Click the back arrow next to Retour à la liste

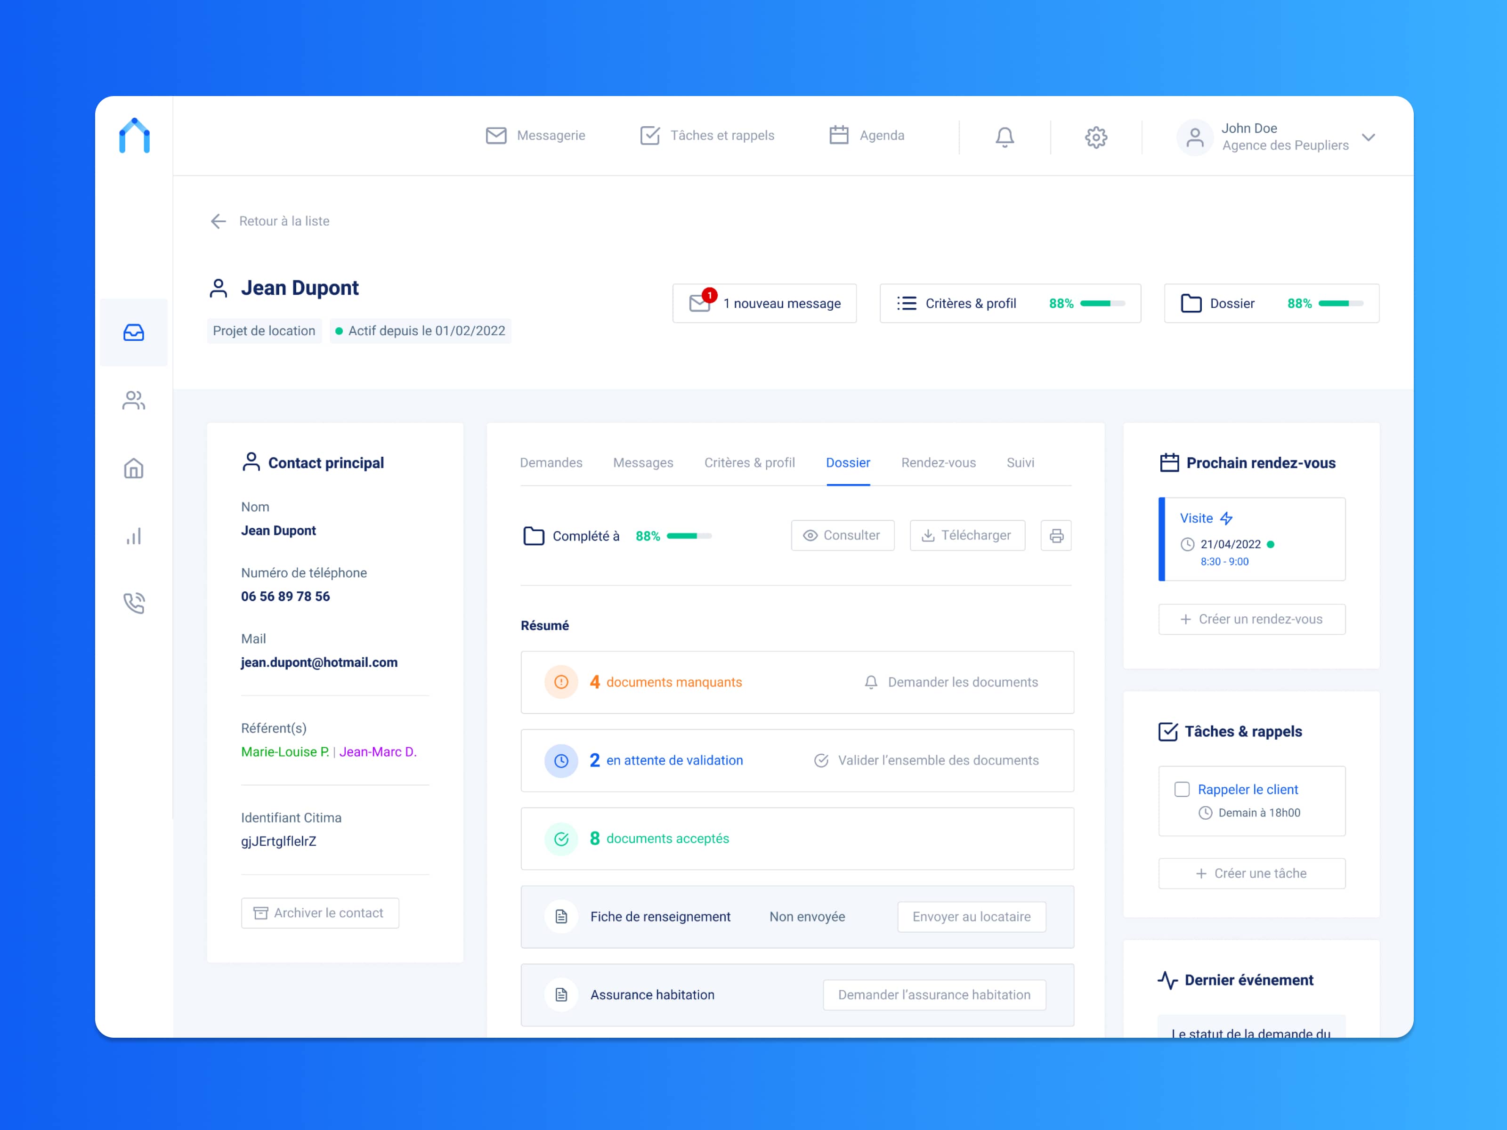(218, 221)
